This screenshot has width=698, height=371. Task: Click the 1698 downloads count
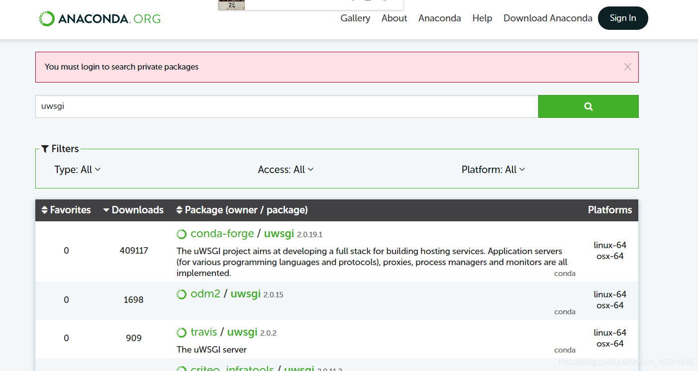(134, 300)
